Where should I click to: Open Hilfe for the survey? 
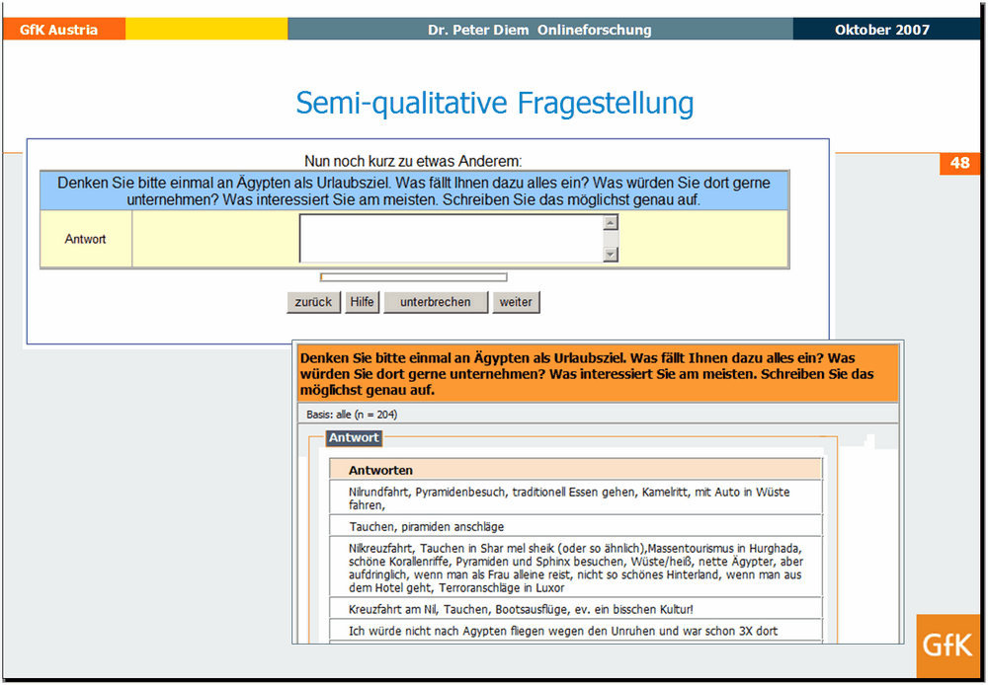point(362,302)
